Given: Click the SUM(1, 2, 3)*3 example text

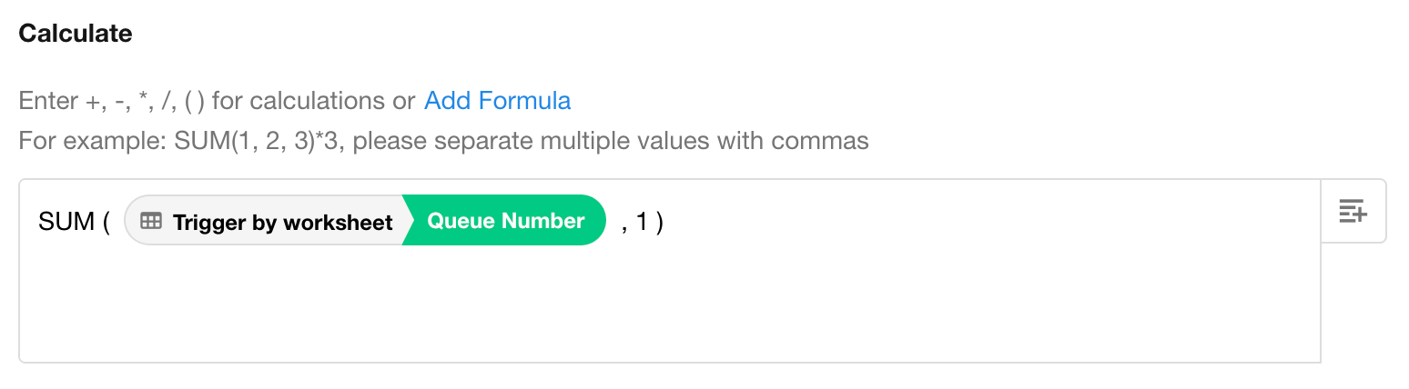Looking at the screenshot, I should click(x=256, y=142).
